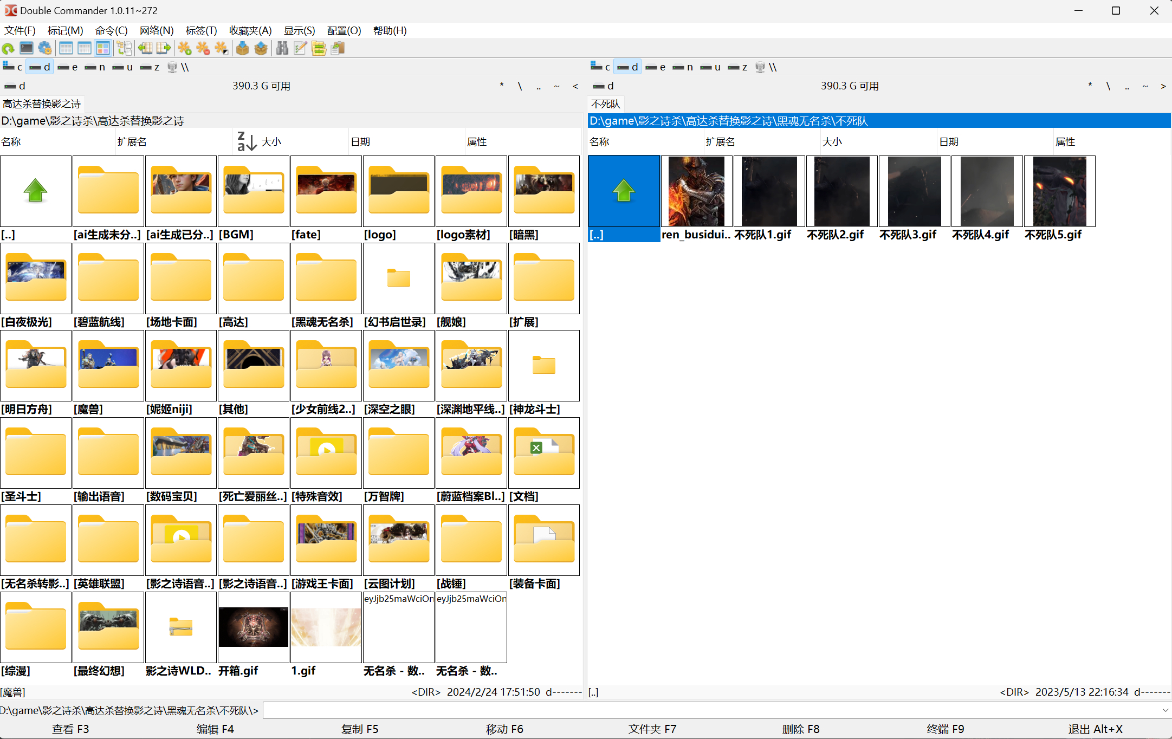
Task: Open network \\ location in left panel
Action: tap(179, 67)
